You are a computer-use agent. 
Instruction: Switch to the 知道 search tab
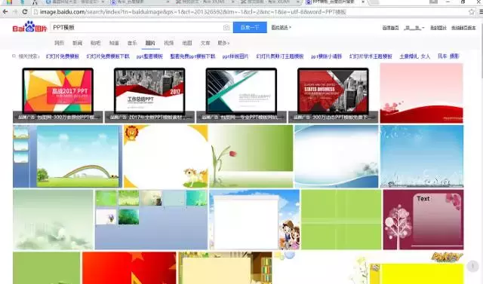[114, 43]
